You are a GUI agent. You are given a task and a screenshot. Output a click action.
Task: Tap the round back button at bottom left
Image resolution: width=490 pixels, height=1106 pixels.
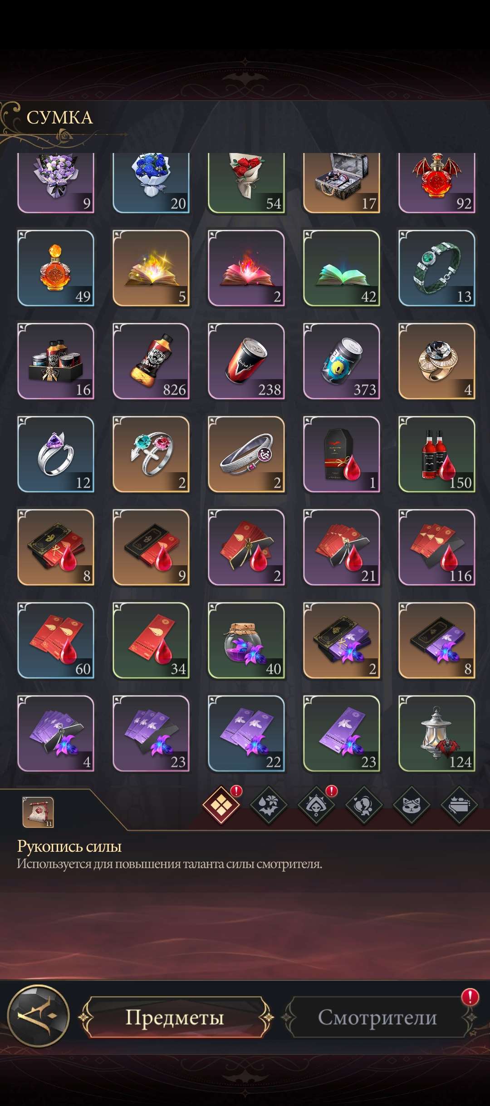click(39, 1016)
